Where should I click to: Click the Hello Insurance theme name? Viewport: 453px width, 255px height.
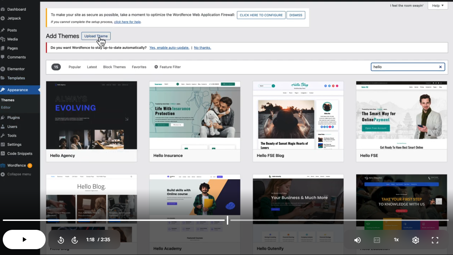coord(168,156)
